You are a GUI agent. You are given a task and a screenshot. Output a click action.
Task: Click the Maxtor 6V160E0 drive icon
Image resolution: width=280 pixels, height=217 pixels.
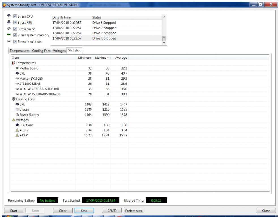tap(17, 79)
